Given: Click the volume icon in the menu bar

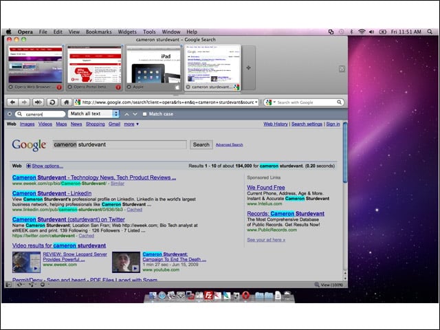Looking at the screenshot, I should 371,32.
